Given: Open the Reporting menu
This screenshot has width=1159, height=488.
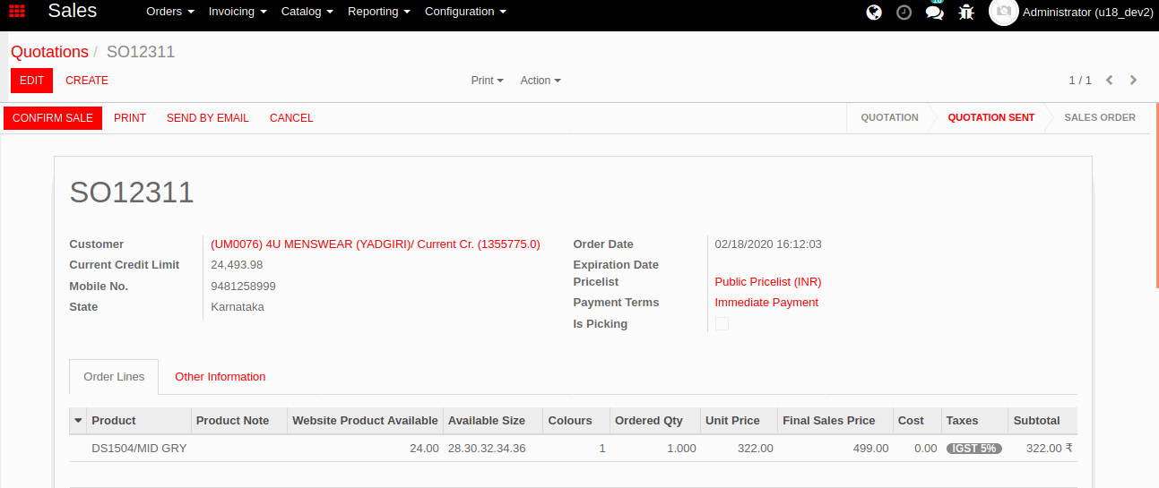Looking at the screenshot, I should point(378,12).
